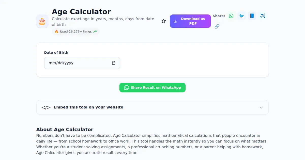Image resolution: width=305 pixels, height=160 pixels.
Task: Copy the page link with the chain icon
Action: 217,26
